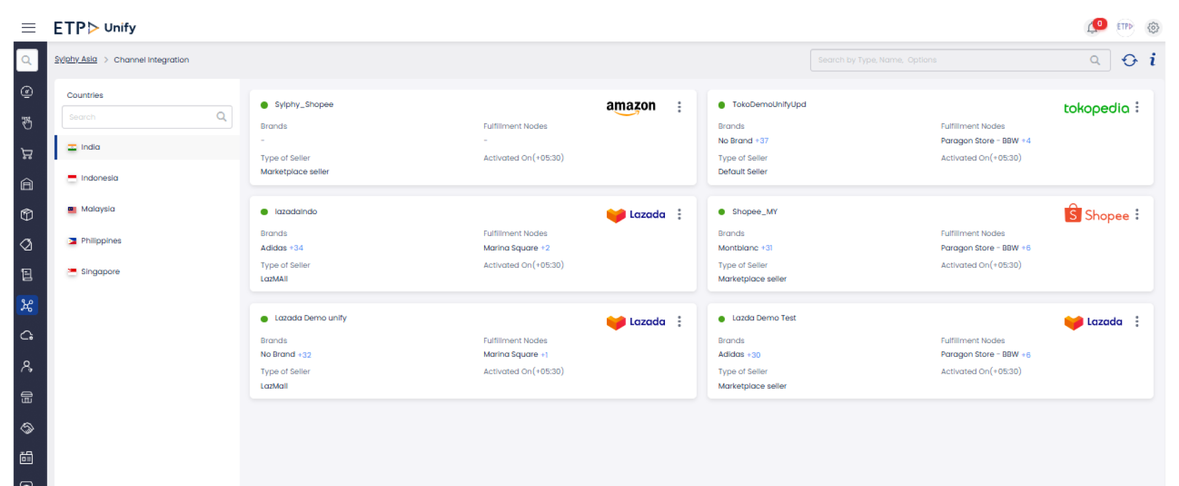This screenshot has width=1179, height=486.
Task: Click the Sylphy_Shopee channel name
Action: pyautogui.click(x=304, y=105)
